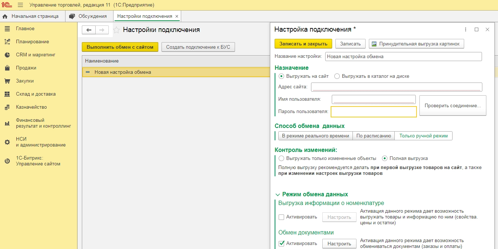Click the CRM и маркетинг pie icon
Viewport: 498px width, 249px height.
tap(7, 55)
